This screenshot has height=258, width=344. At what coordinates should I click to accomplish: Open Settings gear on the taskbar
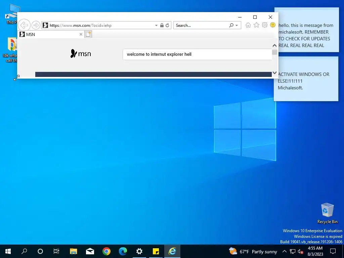tap(139, 251)
